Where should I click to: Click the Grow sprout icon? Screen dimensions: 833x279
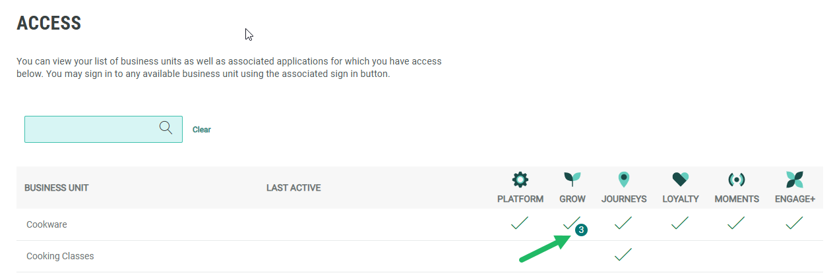tap(572, 179)
